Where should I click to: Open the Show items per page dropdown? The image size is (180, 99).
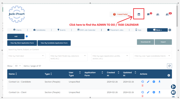click(18, 66)
